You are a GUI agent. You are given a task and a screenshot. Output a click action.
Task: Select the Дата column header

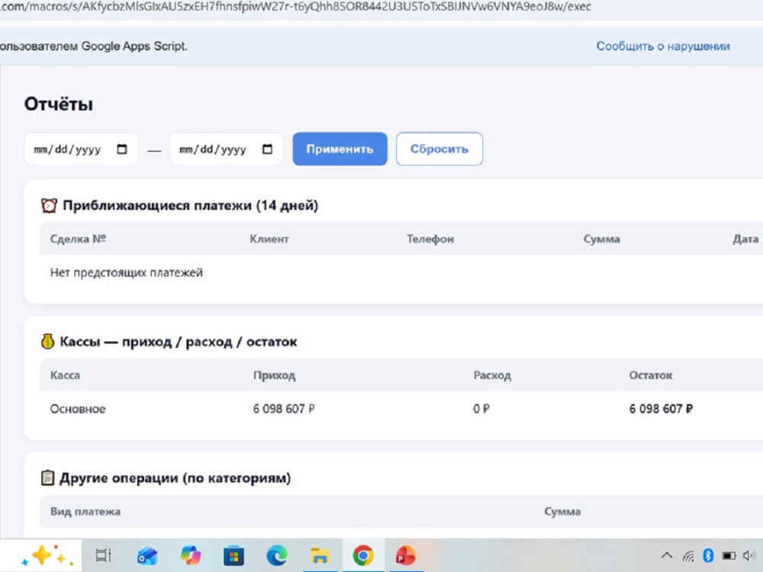[x=745, y=239]
